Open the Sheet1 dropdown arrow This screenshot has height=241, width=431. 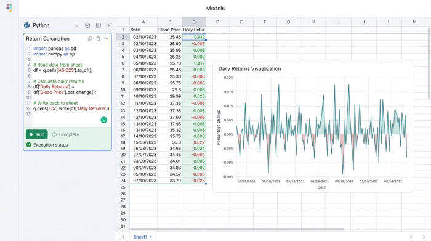click(151, 237)
